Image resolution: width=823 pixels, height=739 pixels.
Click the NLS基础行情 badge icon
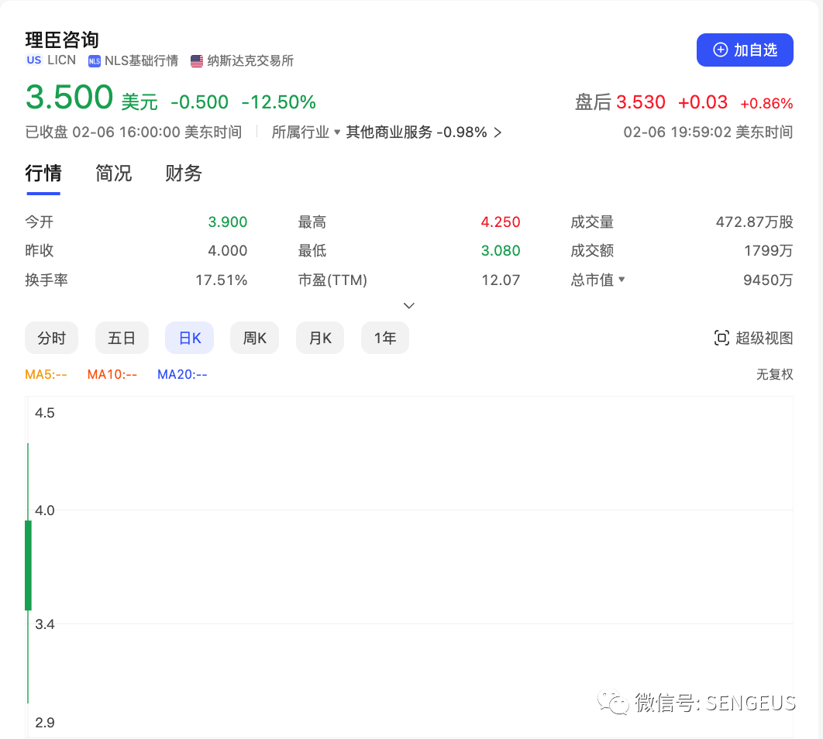pos(95,61)
